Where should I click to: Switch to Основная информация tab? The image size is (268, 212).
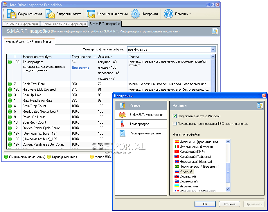click(x=21, y=24)
